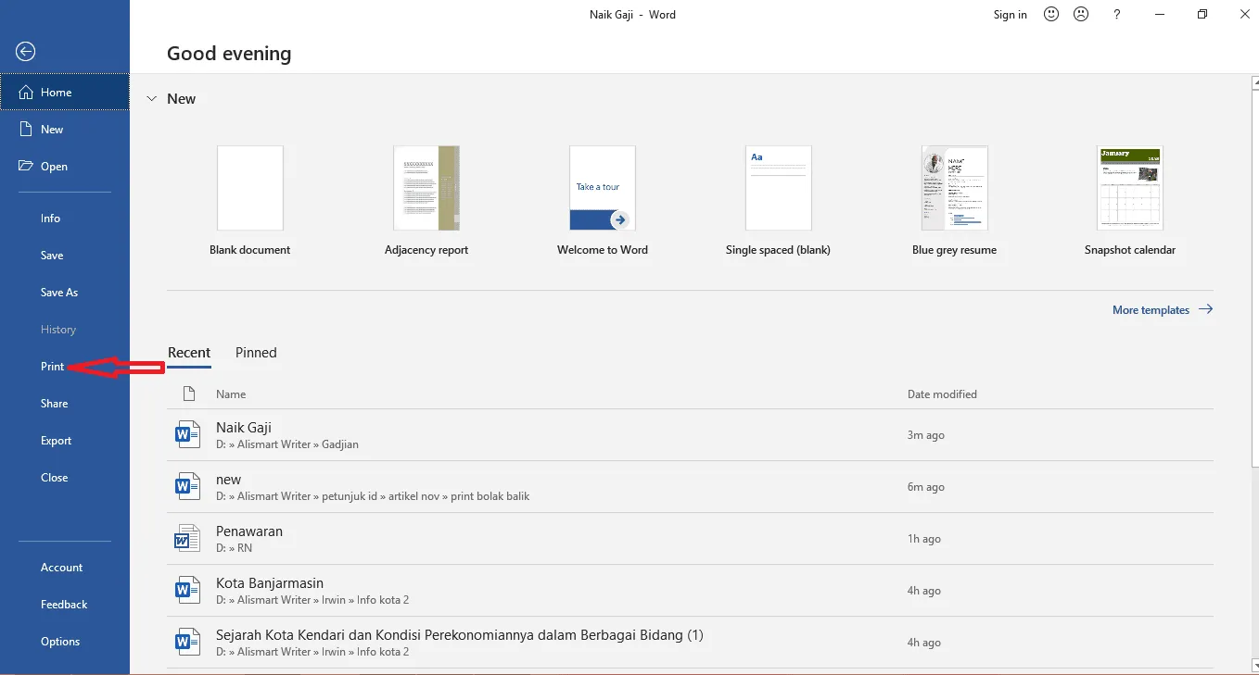Click the 3m ago modified date

pos(926,435)
